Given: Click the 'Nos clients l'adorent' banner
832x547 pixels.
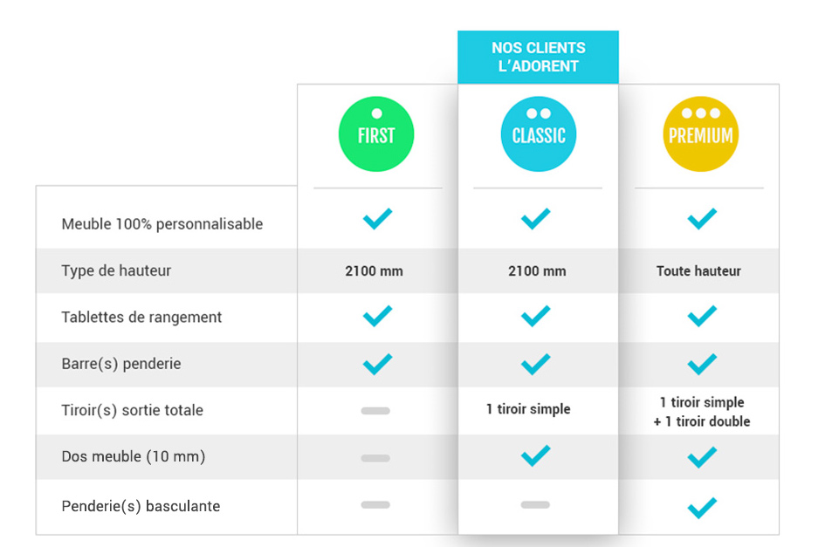Looking at the screenshot, I should pyautogui.click(x=538, y=58).
